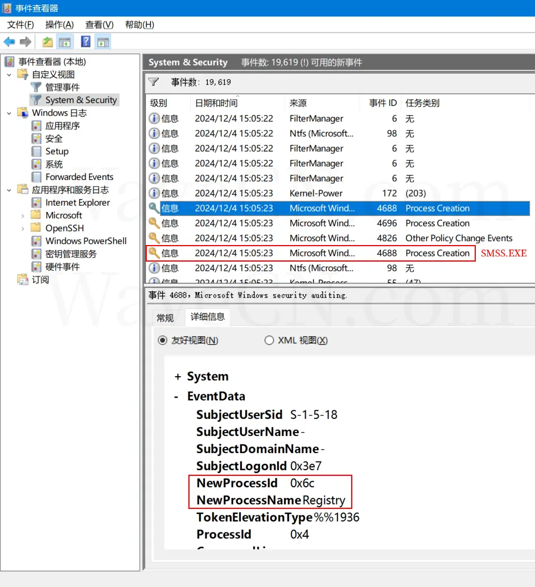The width and height of the screenshot is (535, 587).
Task: Toggle the console tree pane toolbar icon
Action: pyautogui.click(x=65, y=42)
